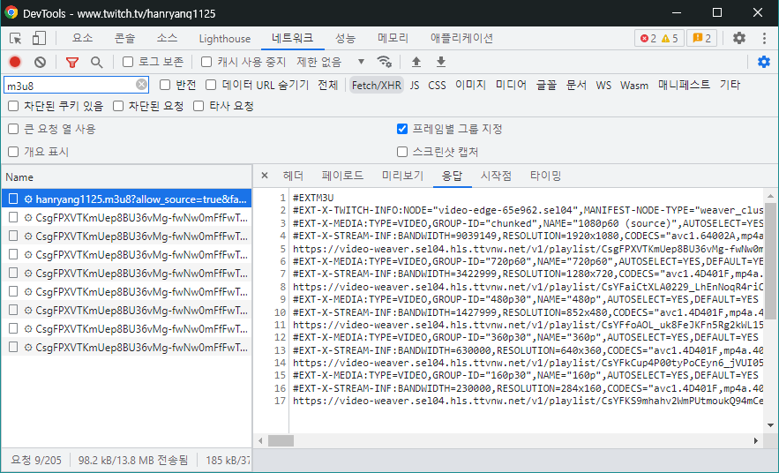Open DevTools settings gear icon
The width and height of the screenshot is (779, 473).
click(739, 38)
